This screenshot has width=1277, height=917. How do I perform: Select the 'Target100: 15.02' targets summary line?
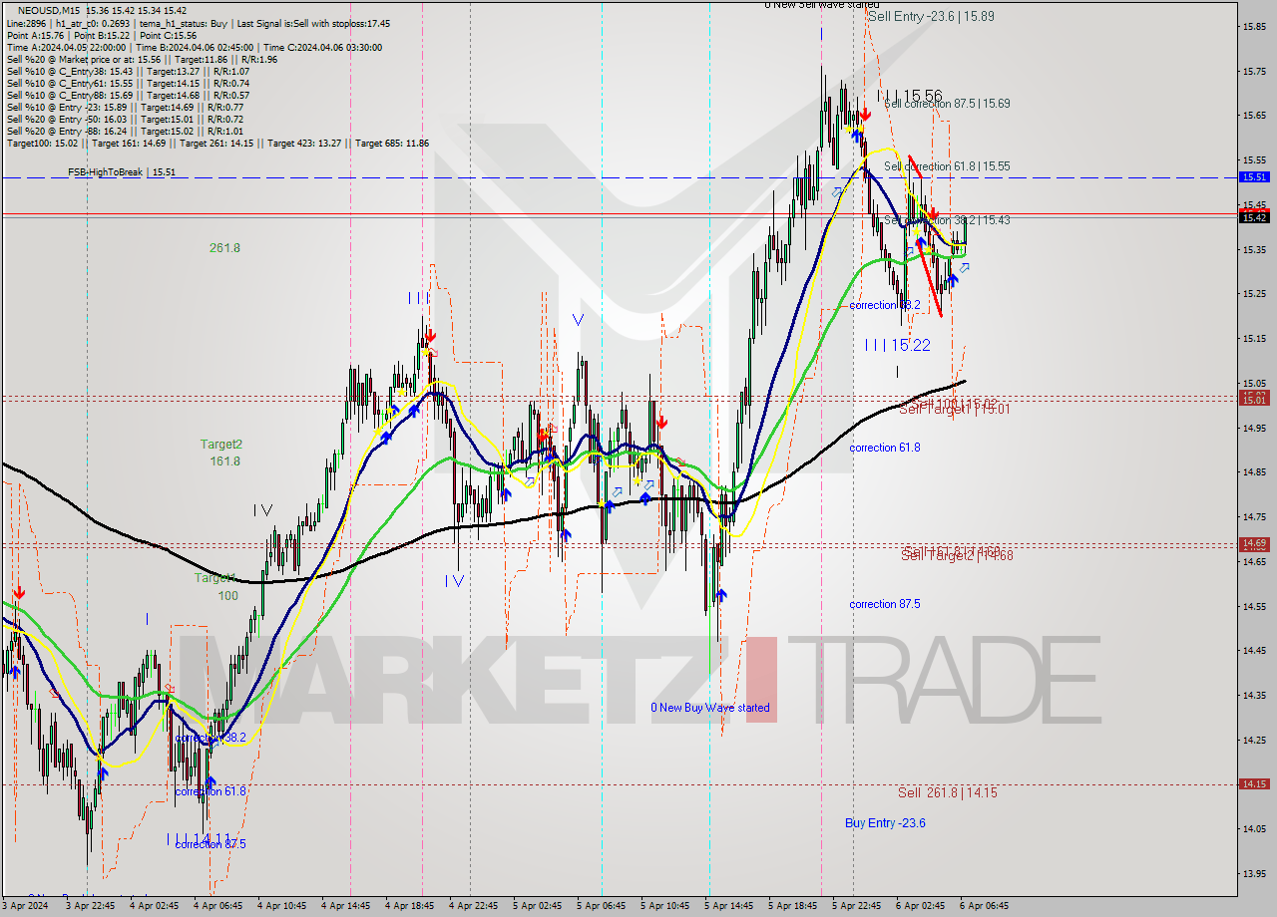pos(217,143)
